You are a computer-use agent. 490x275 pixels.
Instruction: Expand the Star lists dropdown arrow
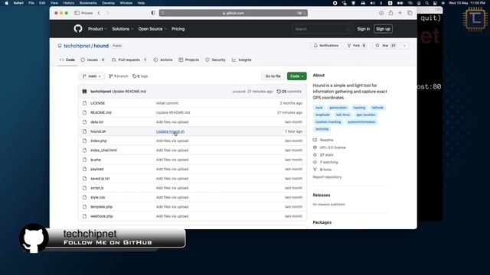[x=404, y=46]
